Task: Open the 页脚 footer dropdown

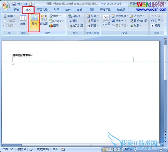Action: pyautogui.click(x=93, y=21)
